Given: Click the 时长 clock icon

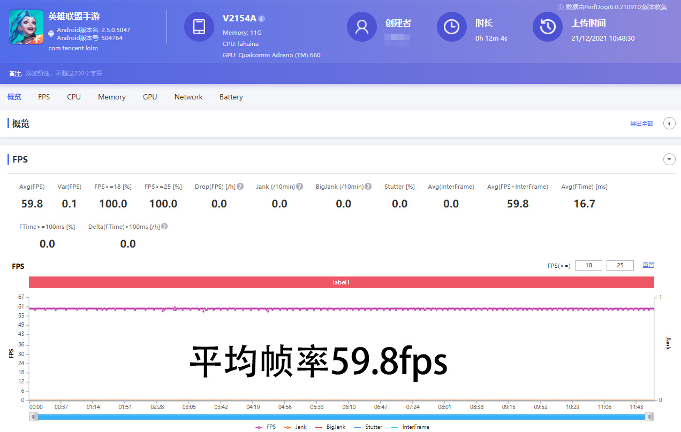Looking at the screenshot, I should click(x=451, y=27).
